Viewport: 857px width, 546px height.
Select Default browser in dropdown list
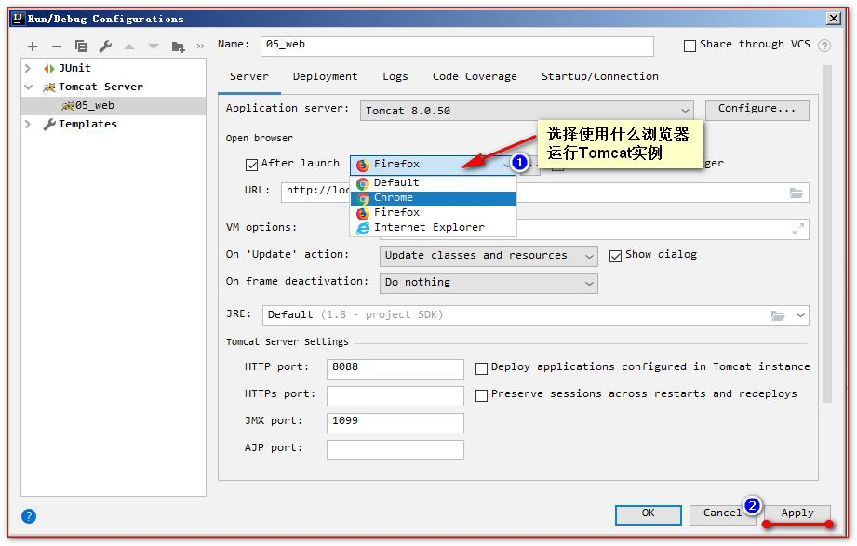433,182
